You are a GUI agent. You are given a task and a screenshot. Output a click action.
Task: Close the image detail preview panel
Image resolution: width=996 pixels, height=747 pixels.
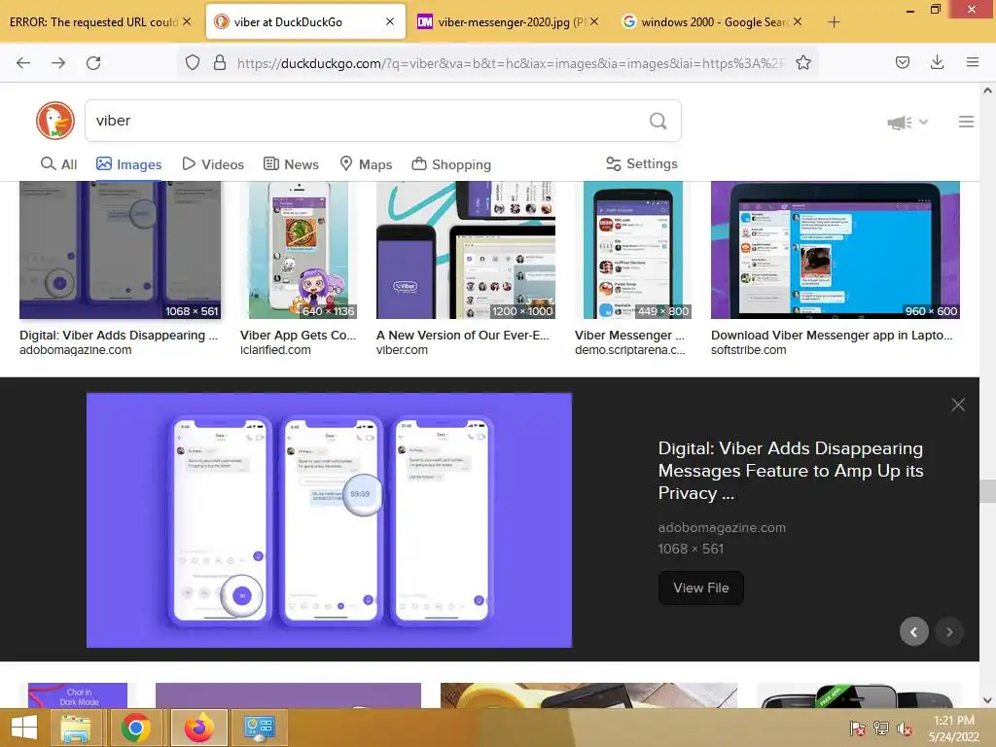point(958,405)
